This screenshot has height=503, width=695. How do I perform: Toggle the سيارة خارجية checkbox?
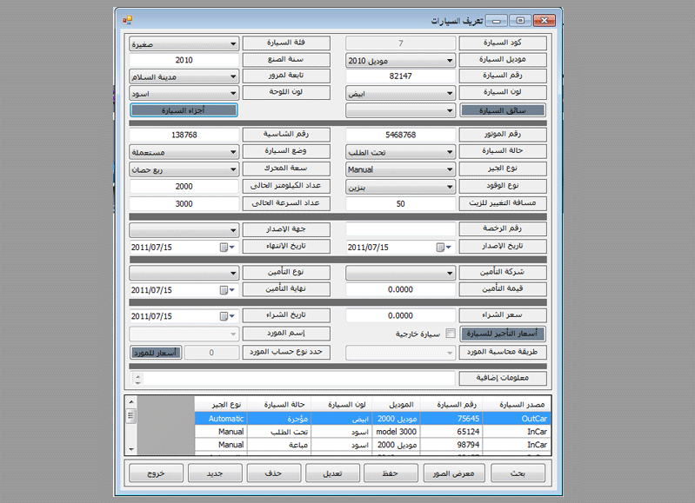tap(451, 334)
